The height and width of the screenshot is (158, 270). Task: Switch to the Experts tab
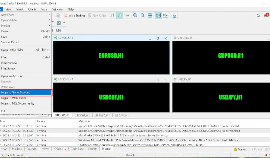pyautogui.click(x=93, y=149)
